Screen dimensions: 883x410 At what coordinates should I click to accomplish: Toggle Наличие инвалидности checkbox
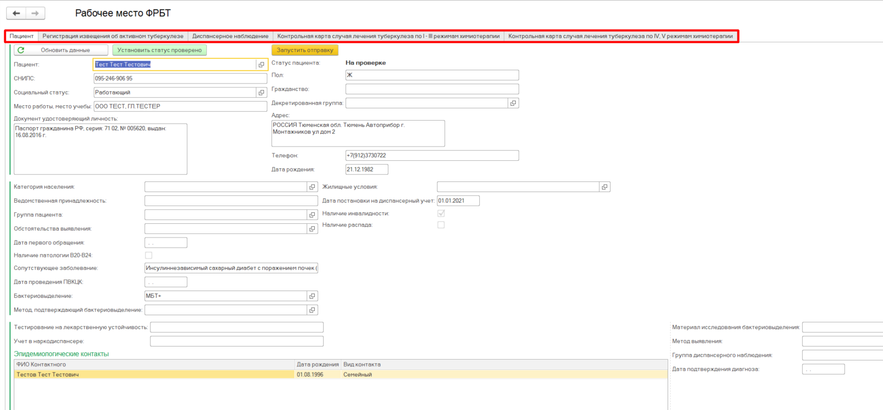(441, 213)
